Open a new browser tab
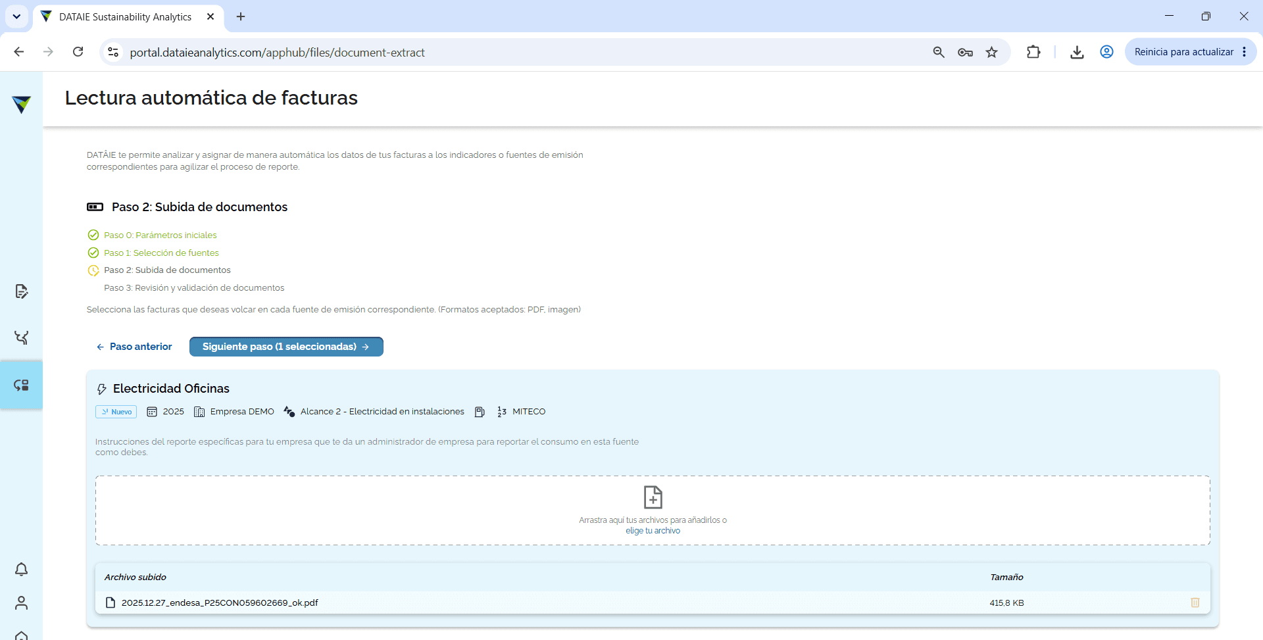Screen dimensions: 1263x640 tap(241, 16)
